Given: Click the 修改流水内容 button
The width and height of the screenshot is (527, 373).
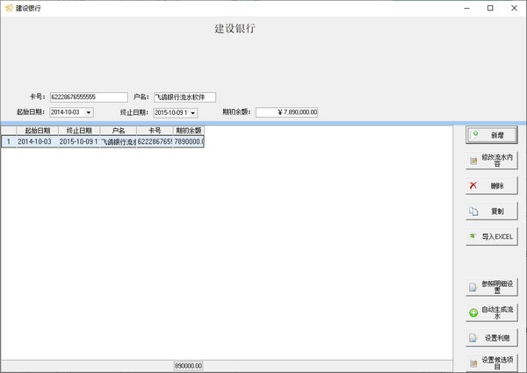Looking at the screenshot, I should click(491, 160).
